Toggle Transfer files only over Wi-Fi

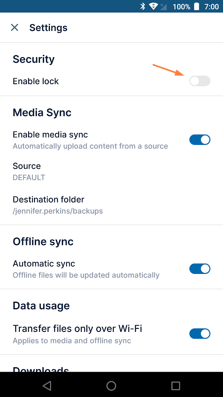(x=200, y=334)
